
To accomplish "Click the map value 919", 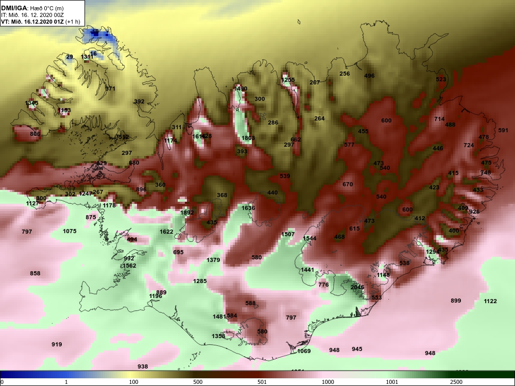I will tap(57, 344).
